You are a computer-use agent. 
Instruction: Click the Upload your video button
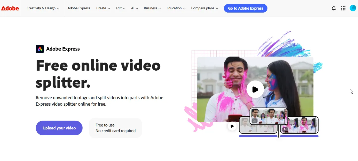(59, 128)
